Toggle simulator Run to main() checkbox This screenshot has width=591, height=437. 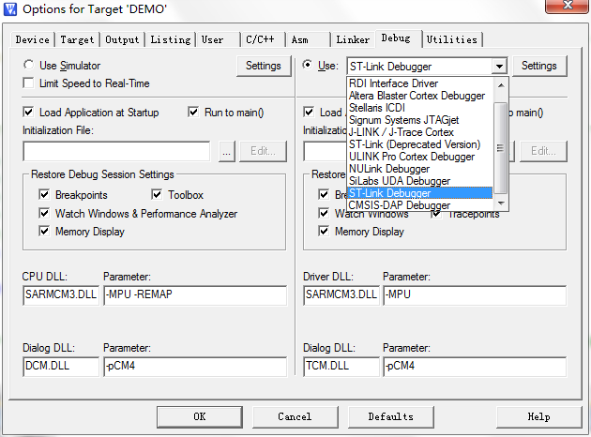pos(193,112)
